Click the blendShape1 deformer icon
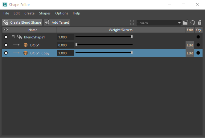The height and width of the screenshot is (138, 205). [19, 37]
